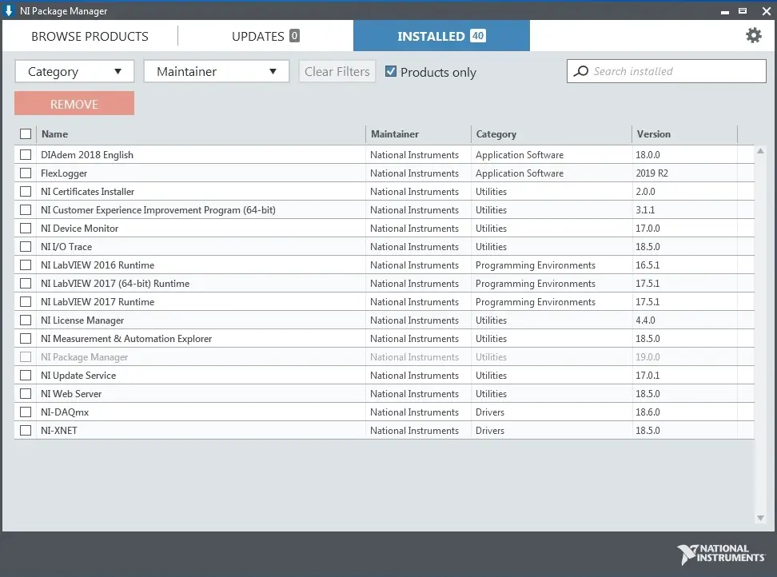Click the scrollbar down arrow
Viewport: 777px width, 577px height.
760,518
